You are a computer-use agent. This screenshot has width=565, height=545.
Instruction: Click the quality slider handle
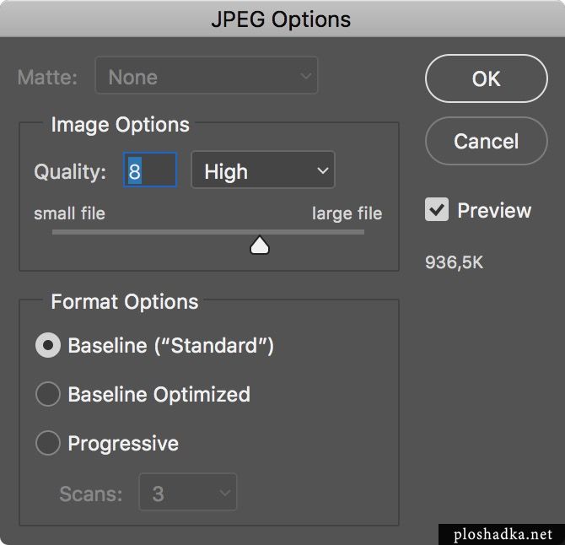coord(260,245)
